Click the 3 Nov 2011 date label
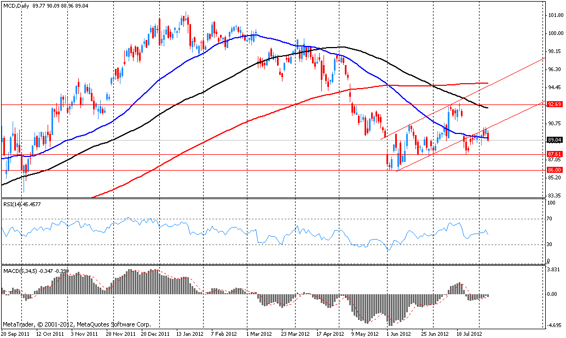The height and width of the screenshot is (338, 566). (x=84, y=334)
